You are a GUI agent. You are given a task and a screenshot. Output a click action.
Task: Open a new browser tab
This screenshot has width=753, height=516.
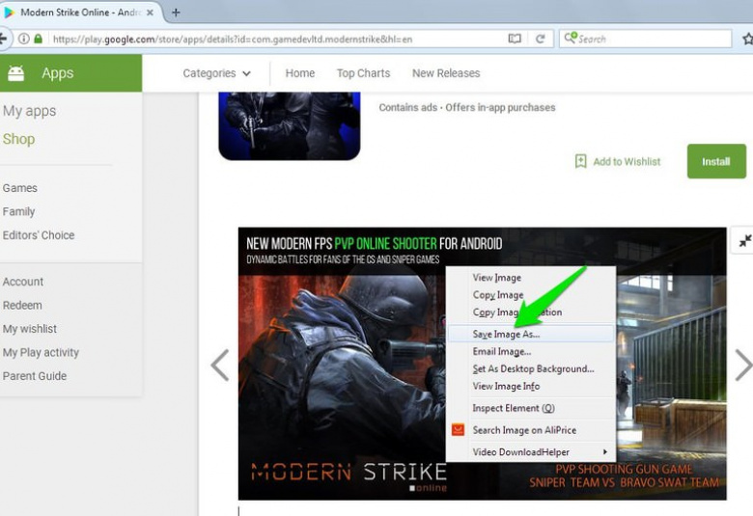pos(176,13)
